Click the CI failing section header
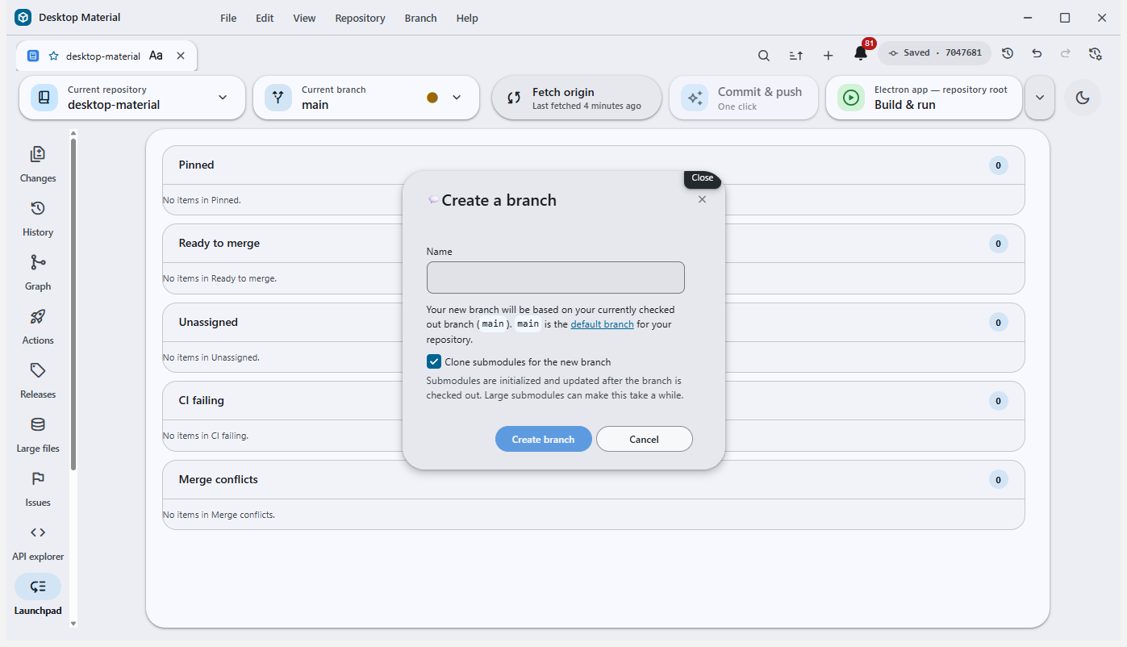 tap(593, 401)
